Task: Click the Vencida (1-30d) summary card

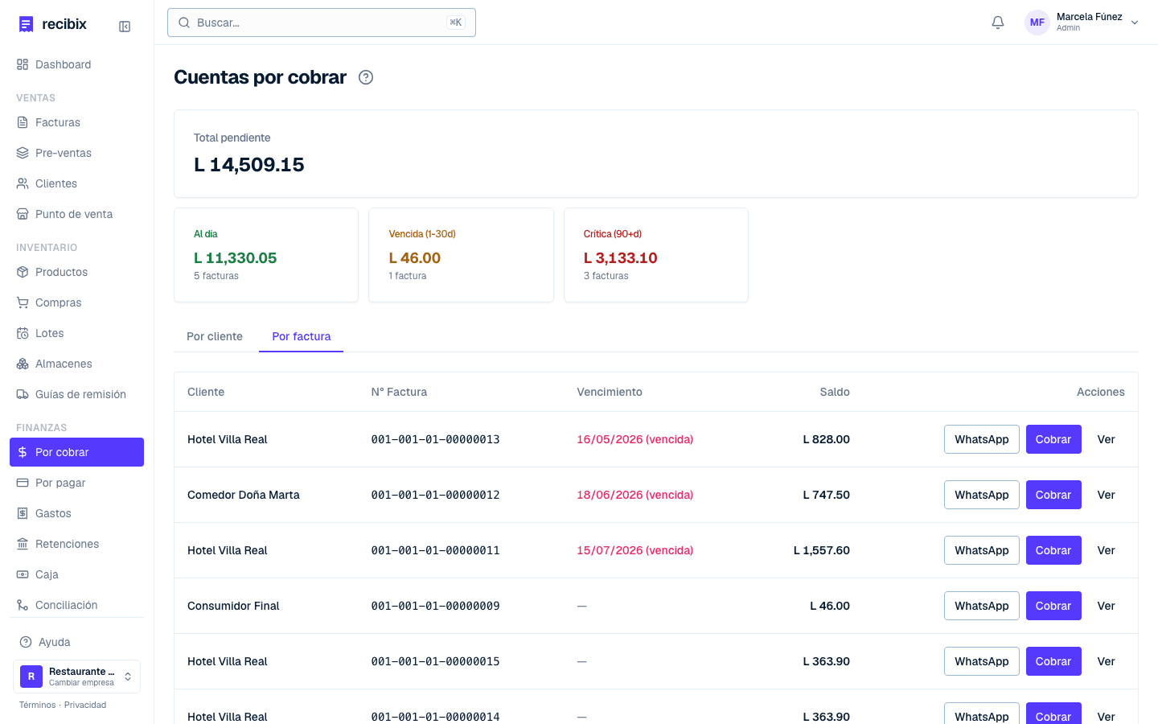Action: [x=461, y=255]
